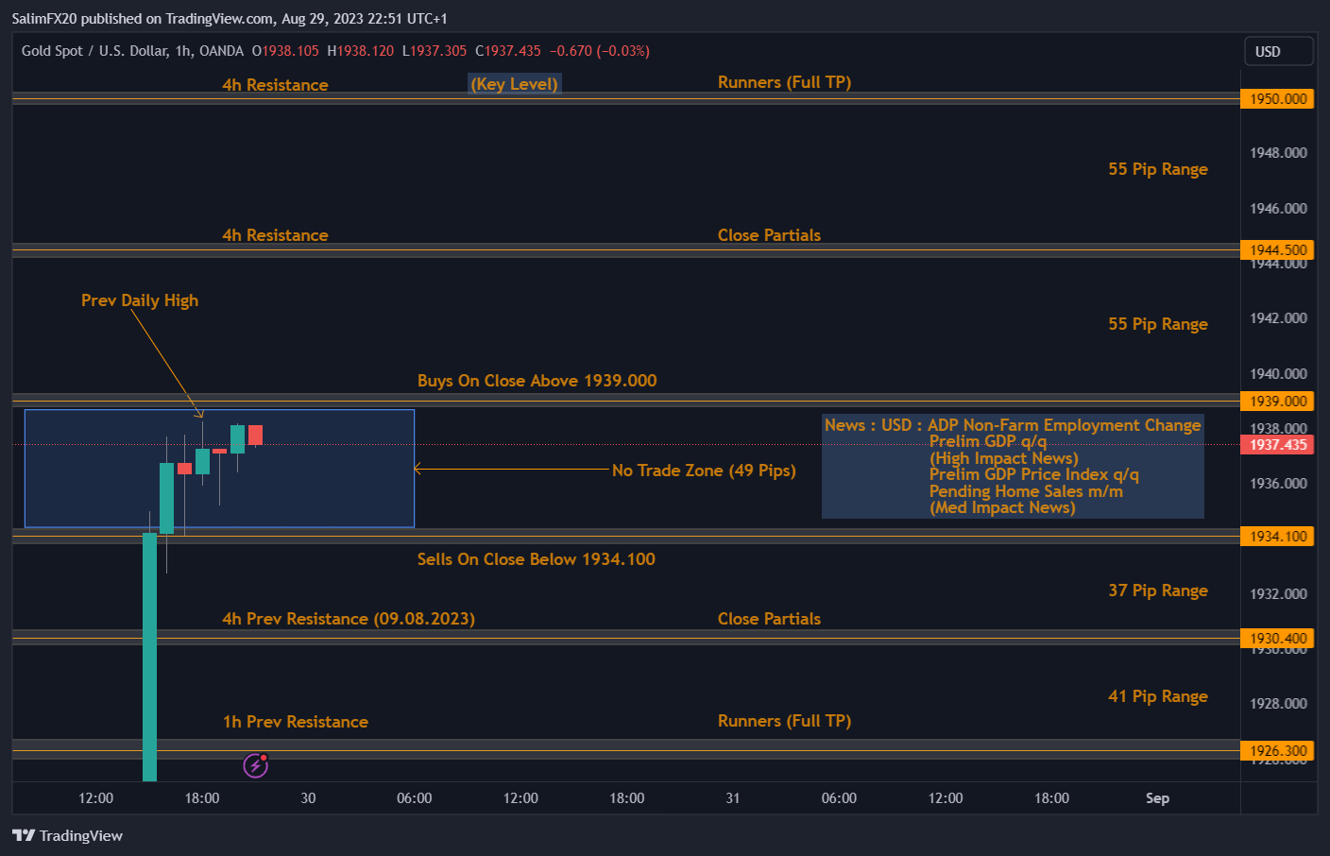Click the Gold Spot / U.S. Dollar symbol title
Image resolution: width=1330 pixels, height=856 pixels.
tap(132, 51)
